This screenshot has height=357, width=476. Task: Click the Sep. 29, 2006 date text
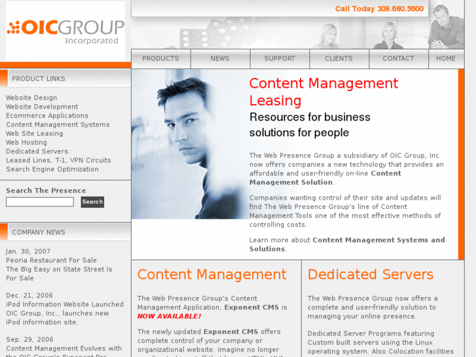pos(29,340)
